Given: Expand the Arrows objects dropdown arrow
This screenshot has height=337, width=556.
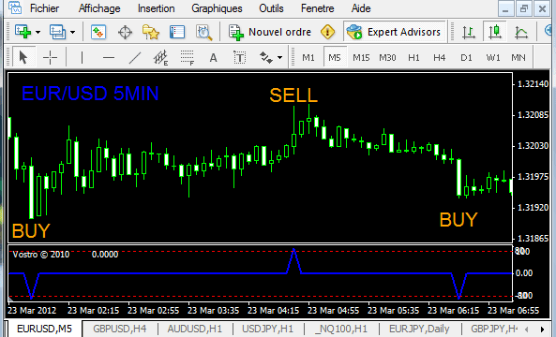Looking at the screenshot, I should point(279,57).
